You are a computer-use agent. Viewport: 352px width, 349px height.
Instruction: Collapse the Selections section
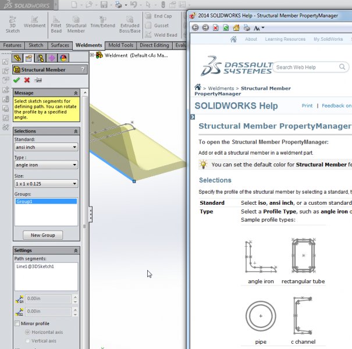click(76, 131)
